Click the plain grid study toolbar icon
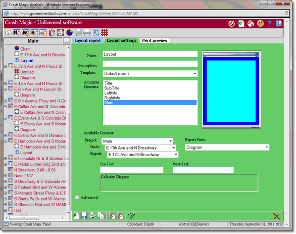The height and width of the screenshot is (234, 296). pos(43,33)
